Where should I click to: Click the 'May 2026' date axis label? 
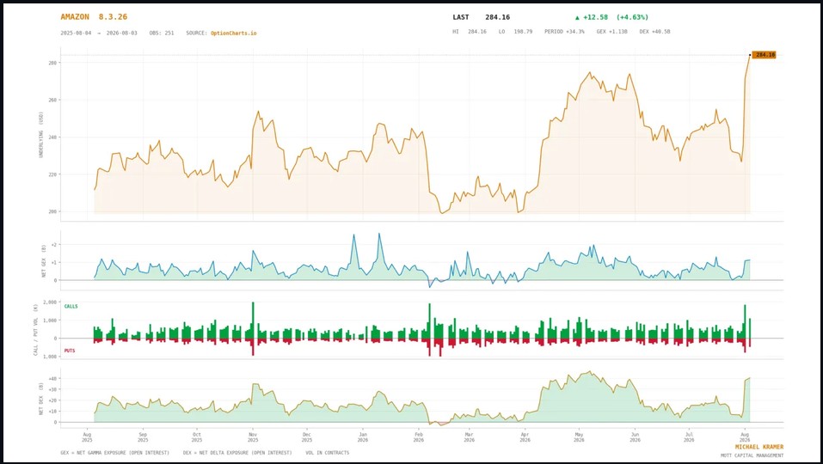pyautogui.click(x=579, y=437)
